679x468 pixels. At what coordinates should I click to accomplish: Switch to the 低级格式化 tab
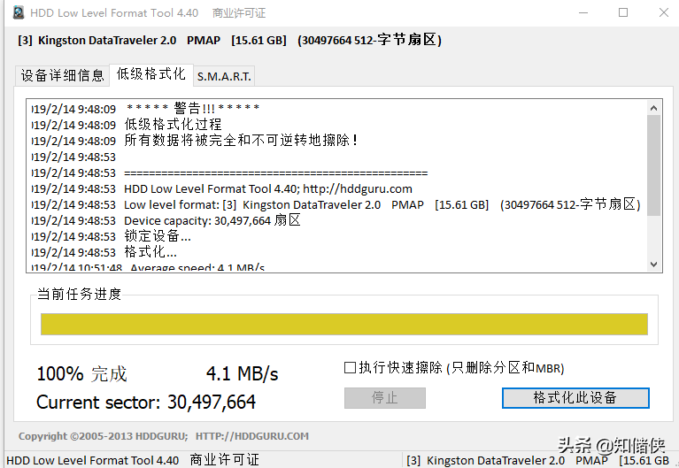(x=150, y=73)
